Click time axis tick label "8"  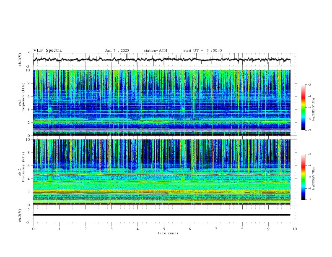pos(242,229)
